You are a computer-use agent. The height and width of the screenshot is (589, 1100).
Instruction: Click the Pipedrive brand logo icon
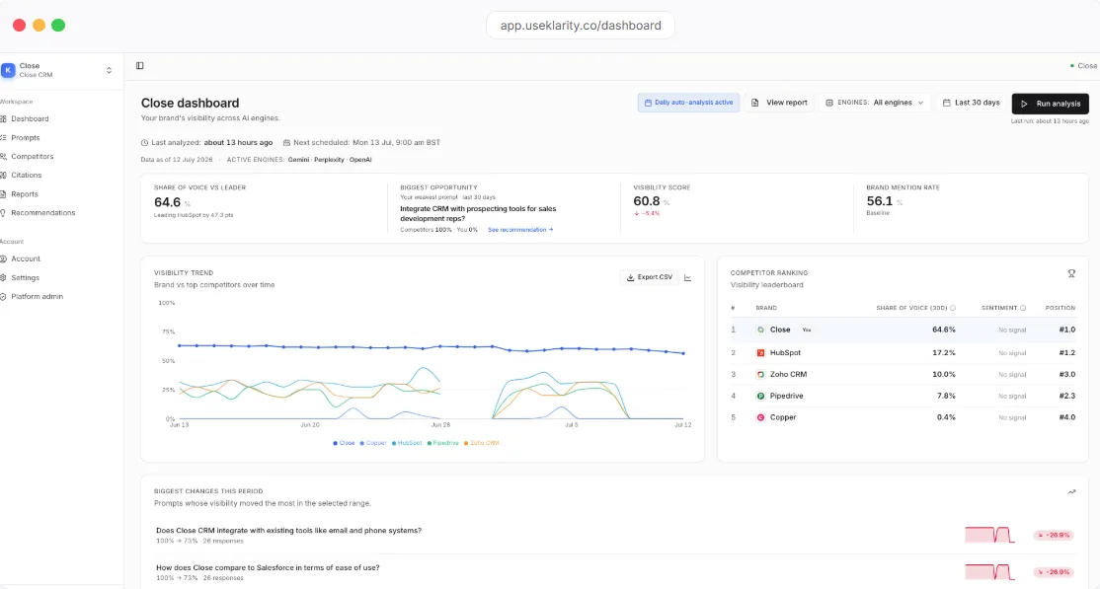pos(760,397)
